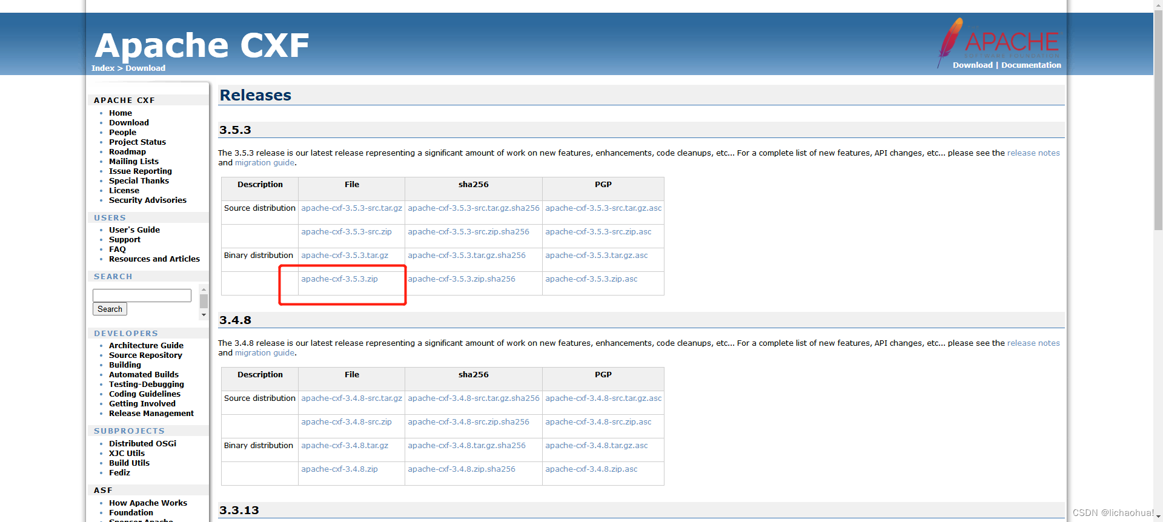Open apache-cxf-3.5.3.tar.gz.asc signature

coord(597,256)
